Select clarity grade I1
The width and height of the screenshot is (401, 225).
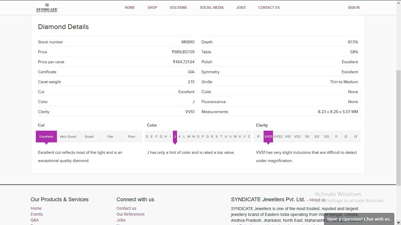point(336,137)
